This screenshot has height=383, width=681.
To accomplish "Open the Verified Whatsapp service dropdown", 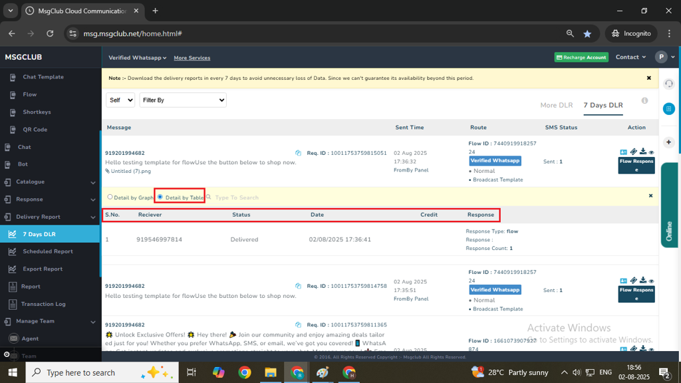I will (137, 58).
